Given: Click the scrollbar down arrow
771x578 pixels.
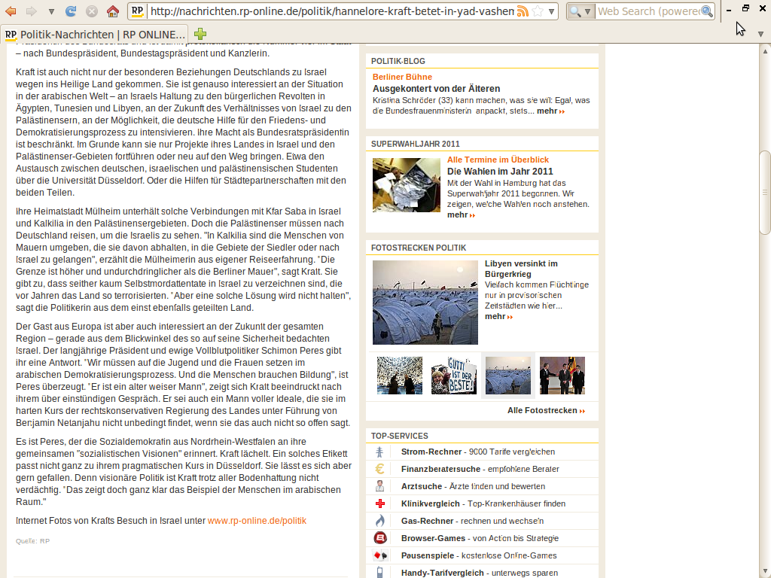Looking at the screenshot, I should [765, 572].
